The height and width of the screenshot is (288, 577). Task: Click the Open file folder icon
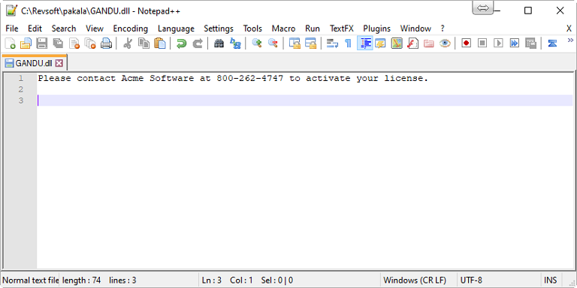tap(26, 43)
